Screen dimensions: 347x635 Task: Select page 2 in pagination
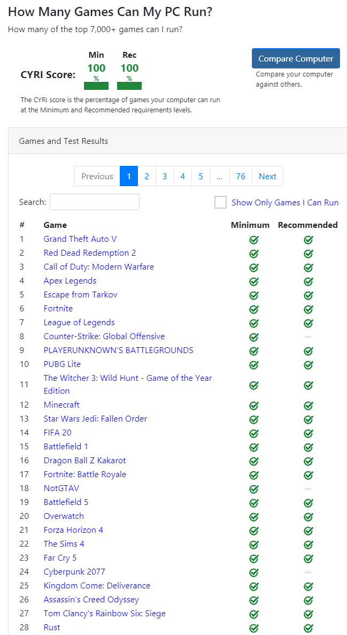click(146, 176)
